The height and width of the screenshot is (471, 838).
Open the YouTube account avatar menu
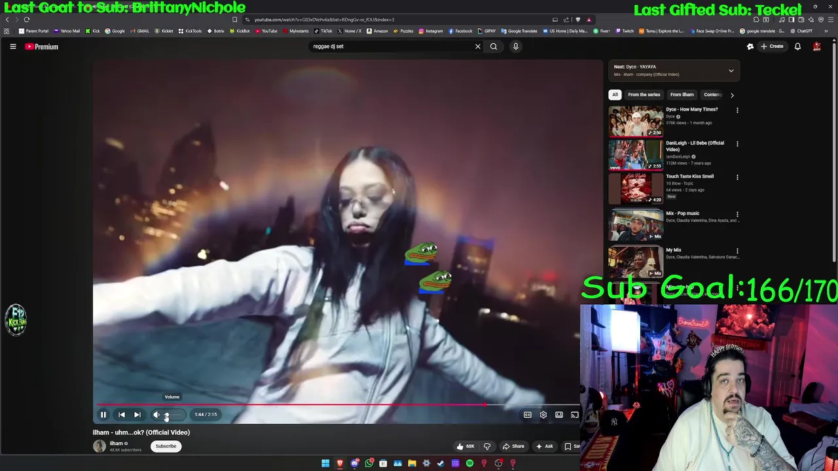click(816, 46)
